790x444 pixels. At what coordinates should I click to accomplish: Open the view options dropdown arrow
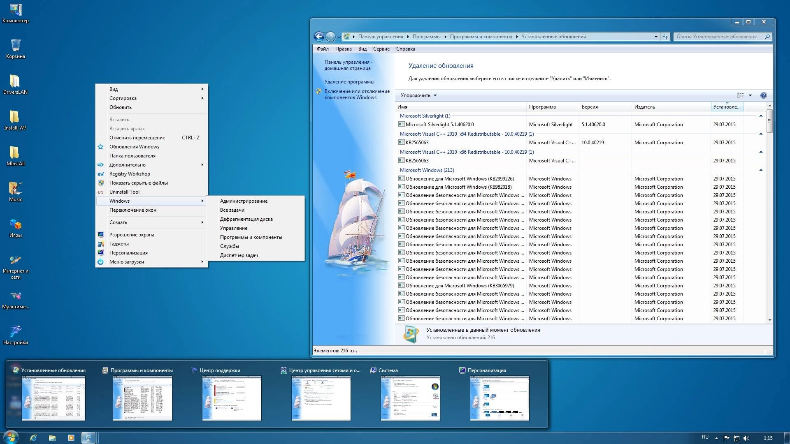coord(750,95)
